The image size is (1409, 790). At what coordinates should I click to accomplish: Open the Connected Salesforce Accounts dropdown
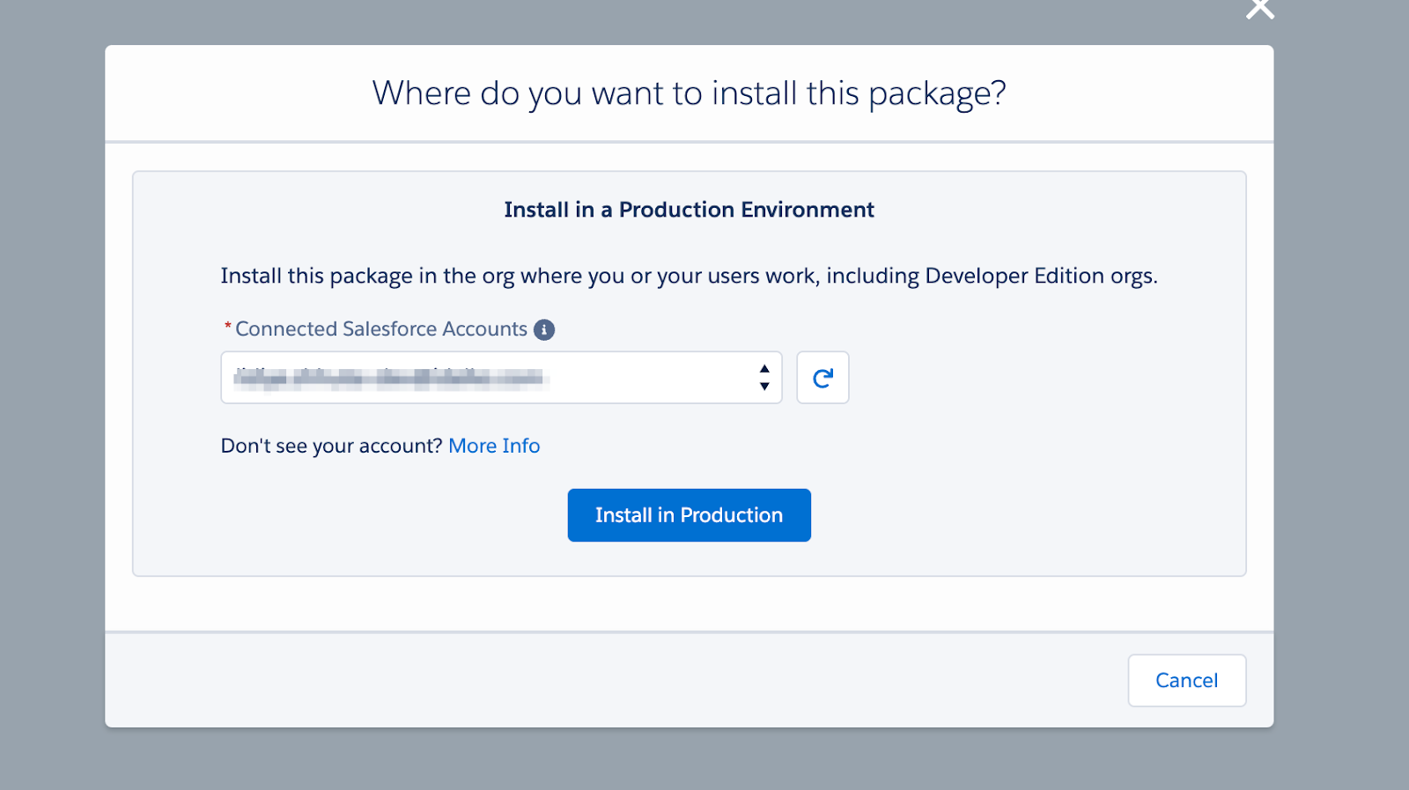501,378
